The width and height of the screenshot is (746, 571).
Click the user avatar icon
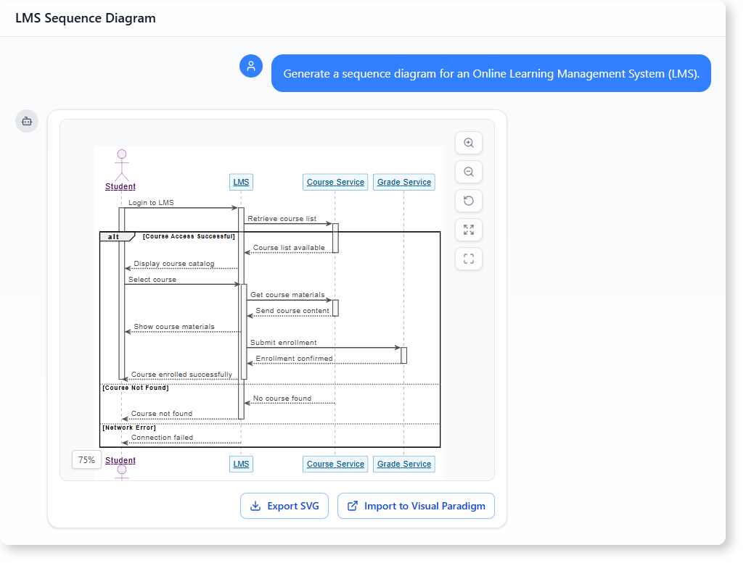pyautogui.click(x=251, y=66)
